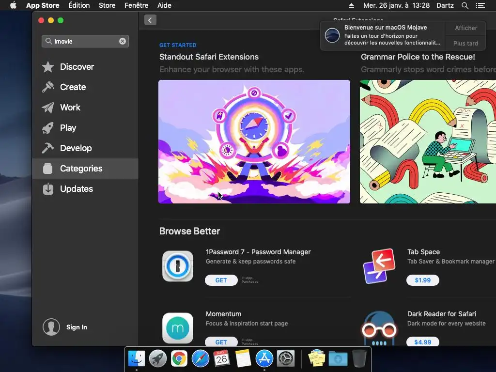Open Notes from the Dock
This screenshot has height=372, width=496.
click(243, 359)
